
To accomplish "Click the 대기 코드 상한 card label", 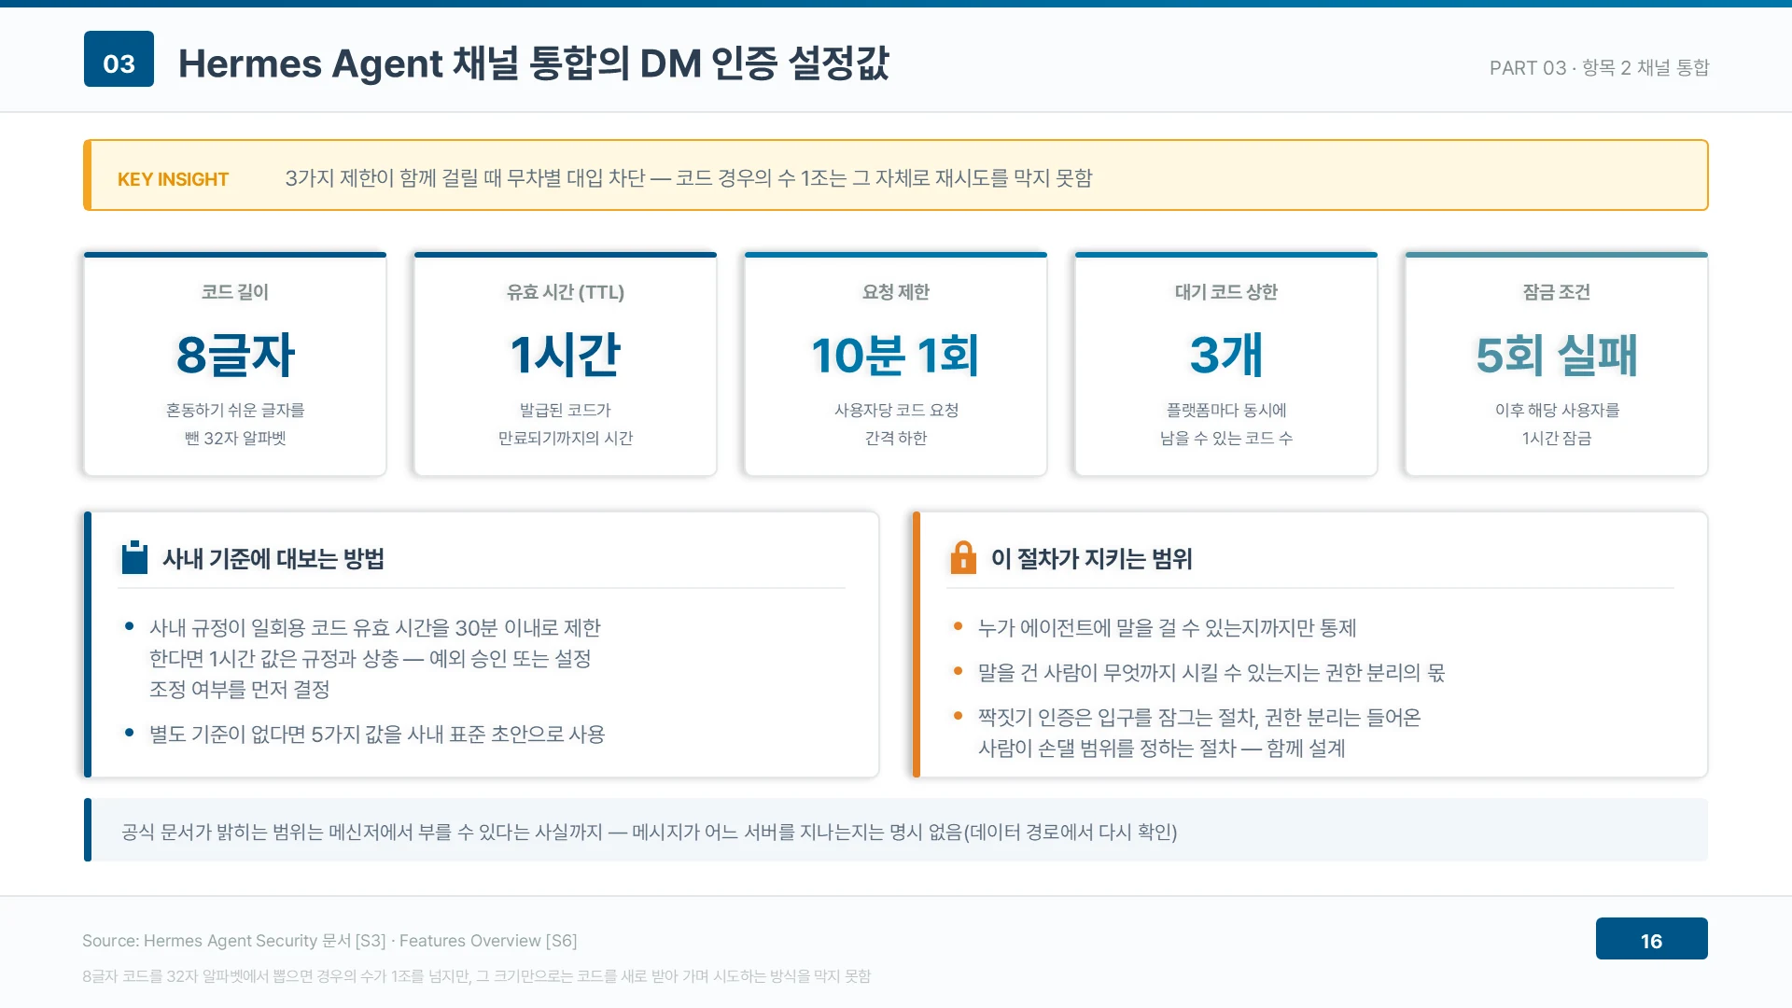I will pyautogui.click(x=1226, y=292).
